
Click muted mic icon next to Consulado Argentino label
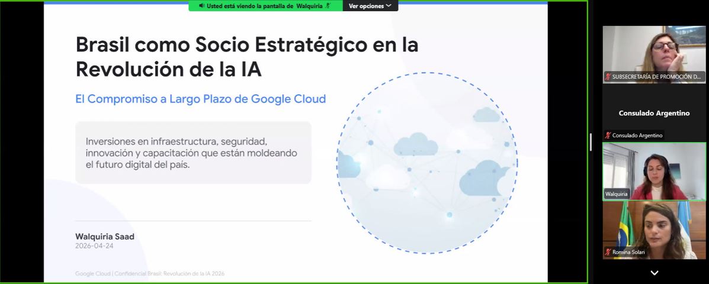click(x=608, y=135)
